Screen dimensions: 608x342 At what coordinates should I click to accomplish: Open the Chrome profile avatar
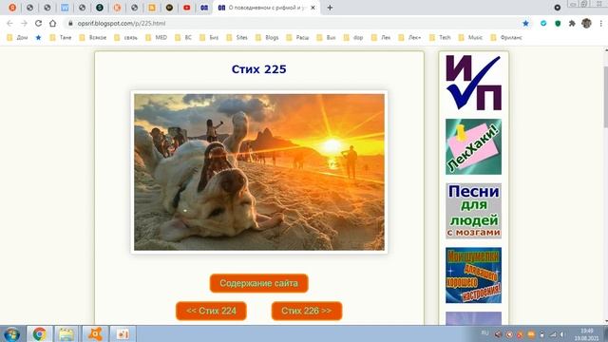pos(586,23)
